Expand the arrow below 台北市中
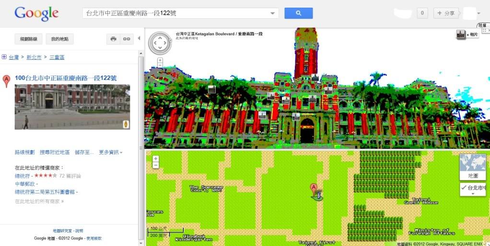The image size is (490, 246). [x=473, y=194]
